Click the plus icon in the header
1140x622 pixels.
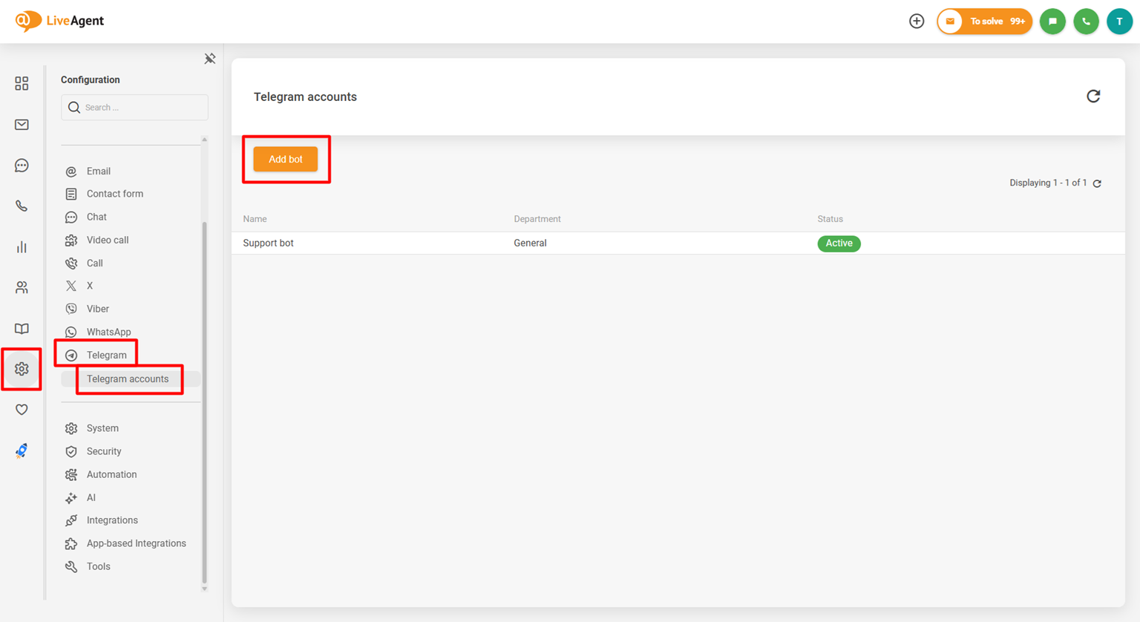point(917,21)
